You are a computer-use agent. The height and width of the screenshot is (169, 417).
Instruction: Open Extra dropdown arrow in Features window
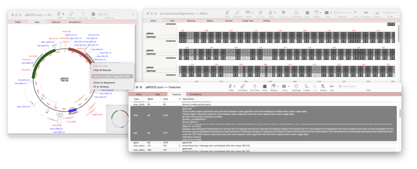coord(288,86)
